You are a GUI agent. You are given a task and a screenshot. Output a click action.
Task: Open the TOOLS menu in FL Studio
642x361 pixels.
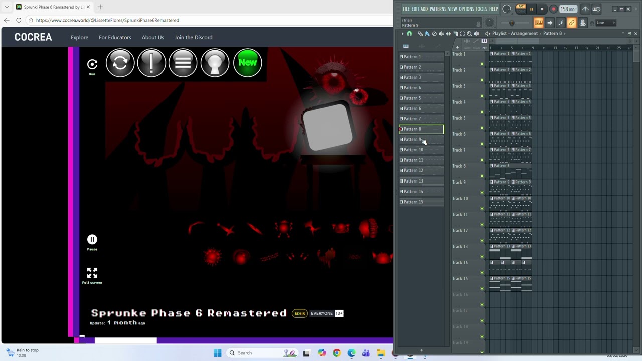click(x=481, y=9)
